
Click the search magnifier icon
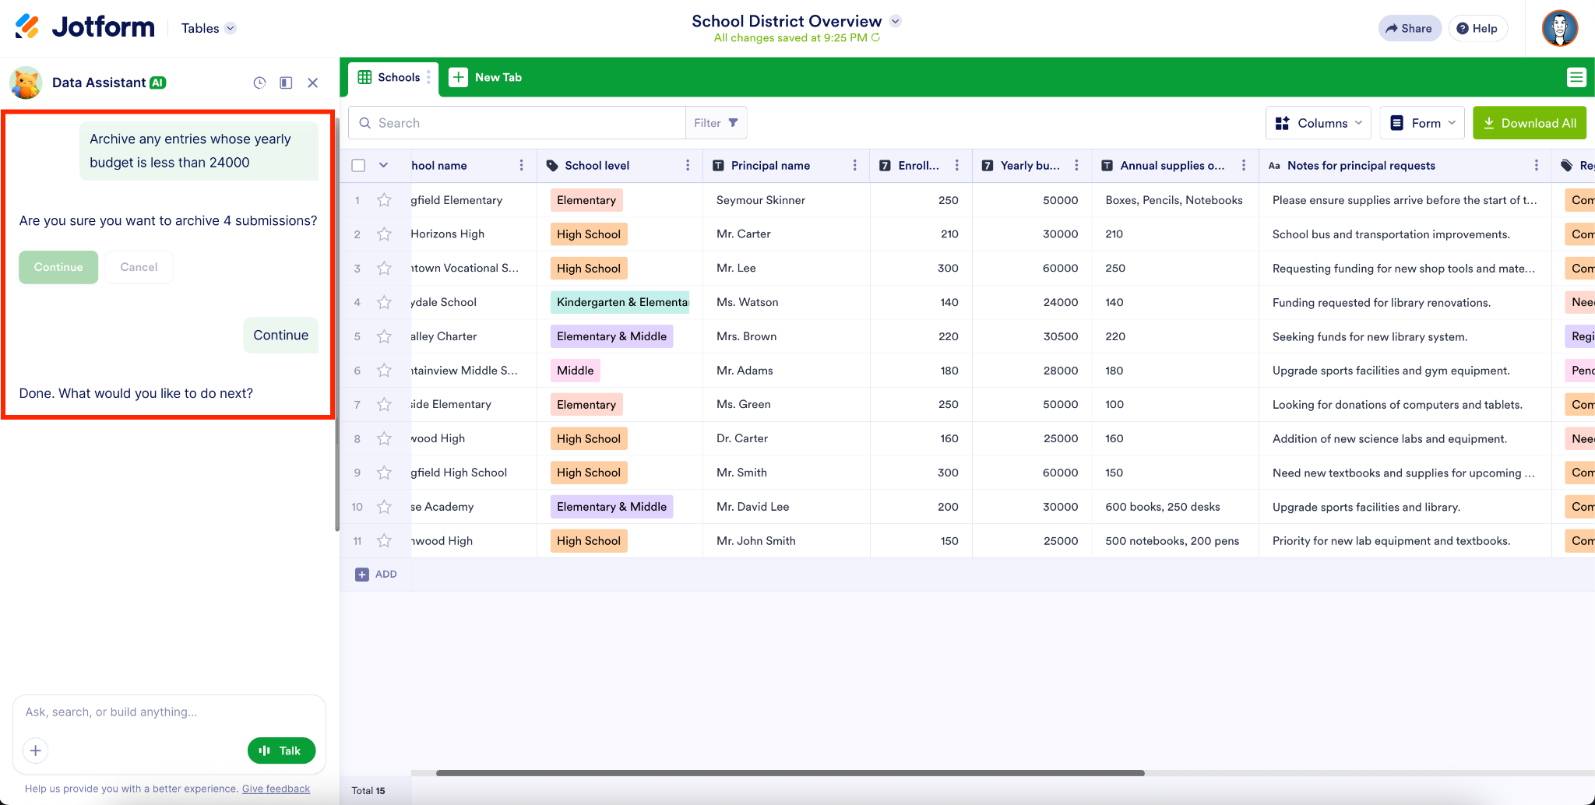point(364,123)
